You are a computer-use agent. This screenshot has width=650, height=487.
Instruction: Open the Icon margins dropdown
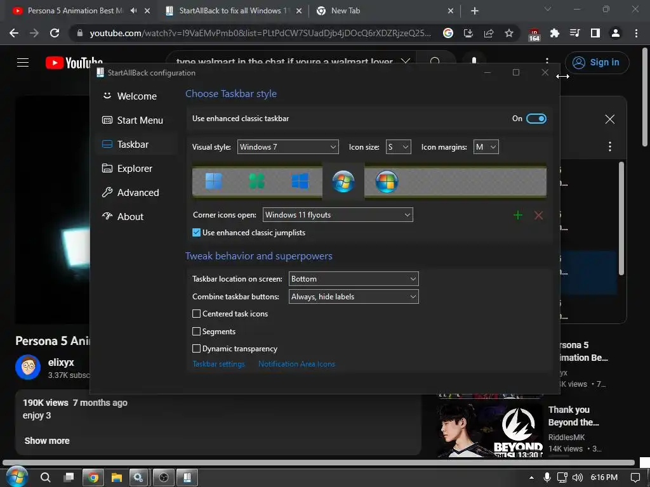coord(486,147)
